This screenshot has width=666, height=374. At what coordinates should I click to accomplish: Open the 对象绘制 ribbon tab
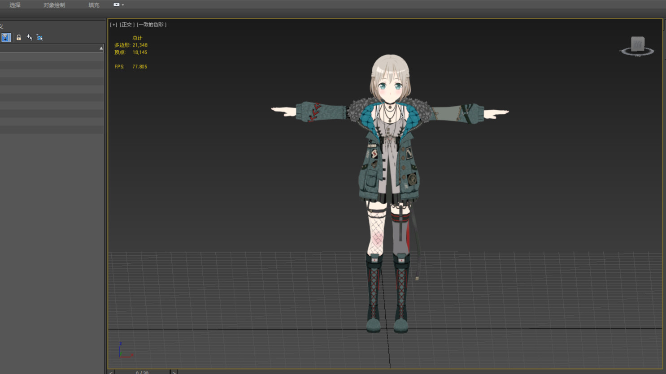pos(54,5)
